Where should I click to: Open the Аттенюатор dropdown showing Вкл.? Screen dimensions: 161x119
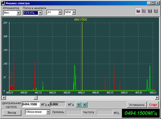[12, 13]
